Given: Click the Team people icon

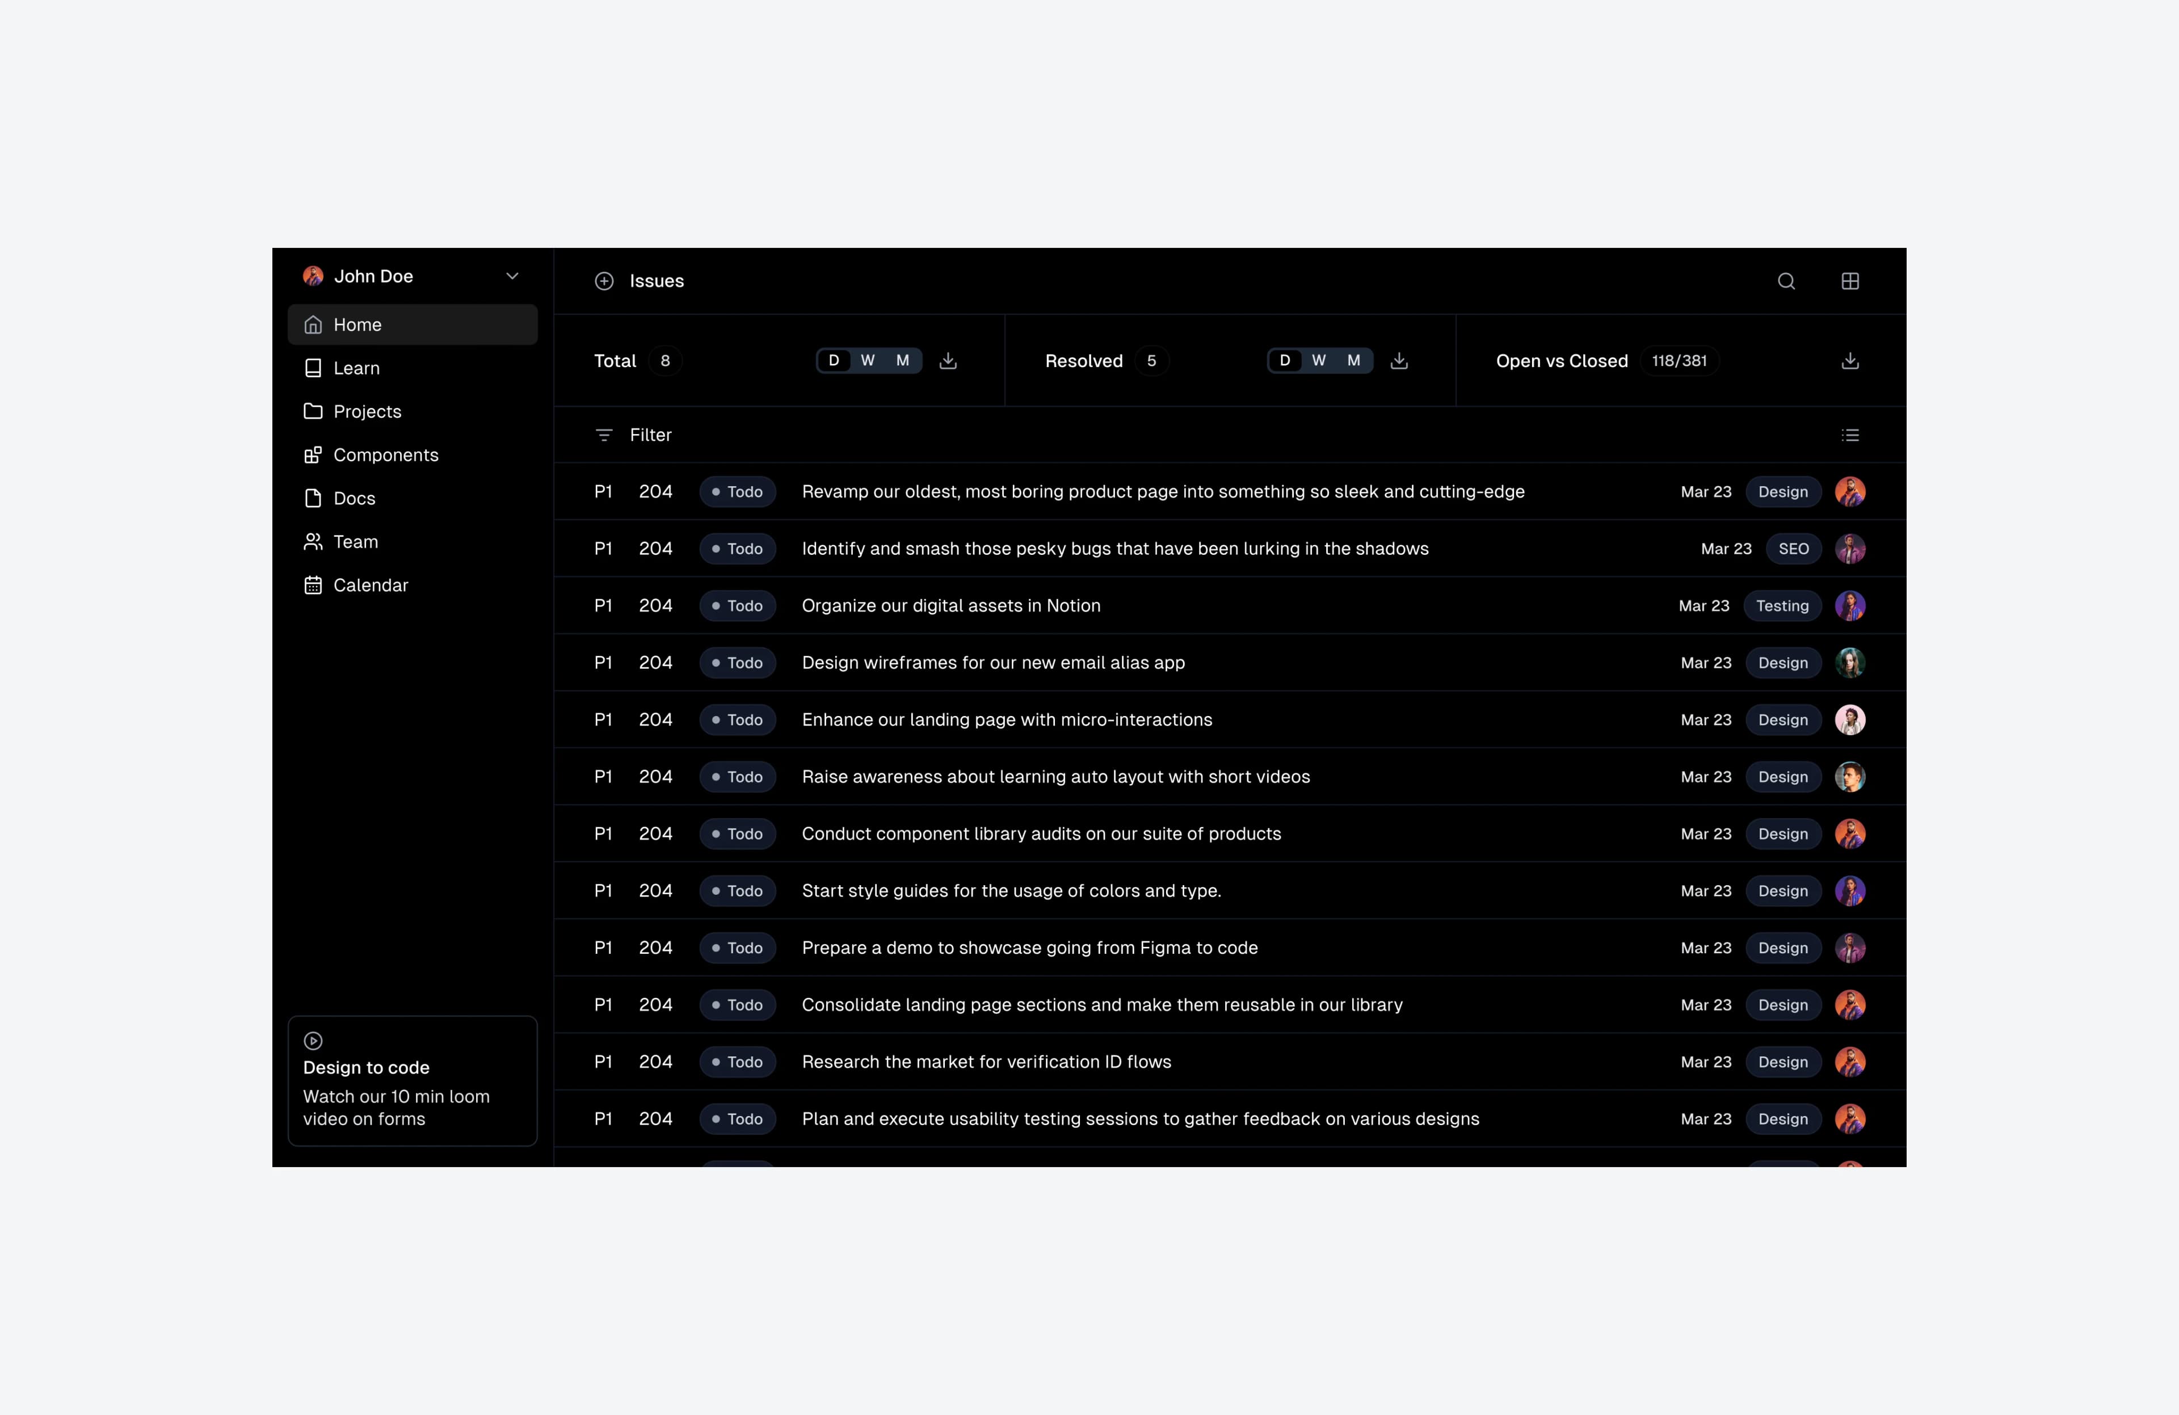Looking at the screenshot, I should [313, 542].
